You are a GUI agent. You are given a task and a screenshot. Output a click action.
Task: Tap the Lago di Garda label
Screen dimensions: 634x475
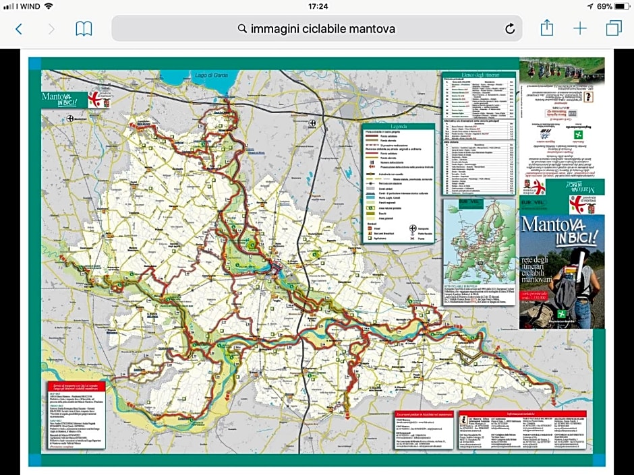coord(208,75)
